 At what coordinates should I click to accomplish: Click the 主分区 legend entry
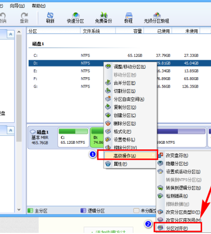[x=38, y=211]
